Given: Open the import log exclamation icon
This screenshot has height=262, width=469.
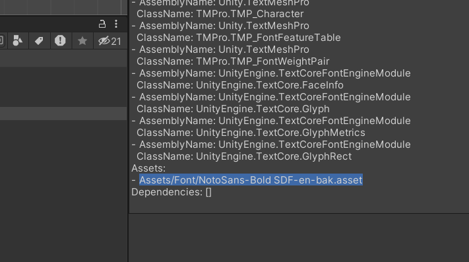Looking at the screenshot, I should pyautogui.click(x=60, y=40).
